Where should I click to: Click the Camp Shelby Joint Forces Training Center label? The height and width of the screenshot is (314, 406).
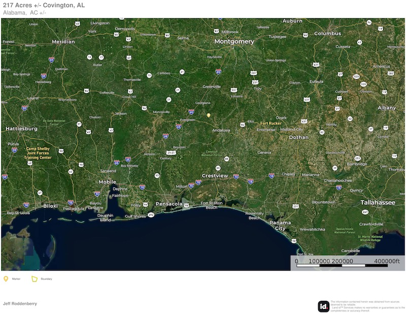point(38,153)
